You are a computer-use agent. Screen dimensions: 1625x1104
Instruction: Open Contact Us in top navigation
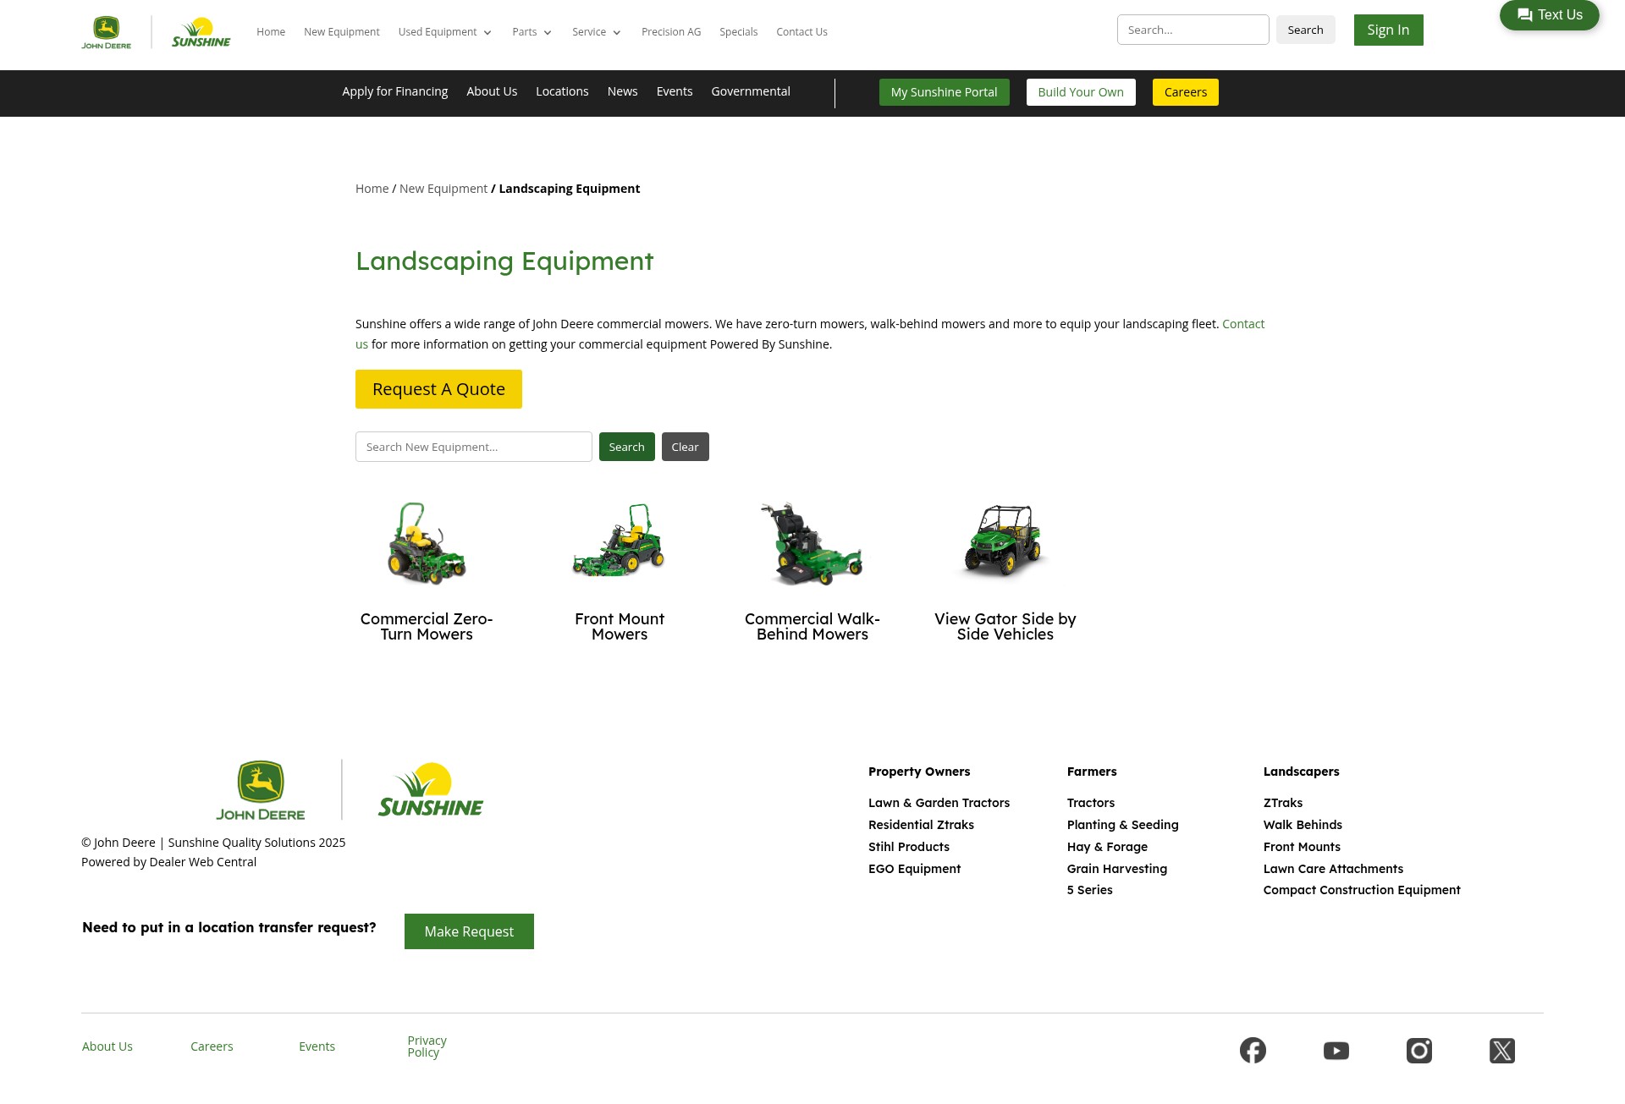coord(801,32)
